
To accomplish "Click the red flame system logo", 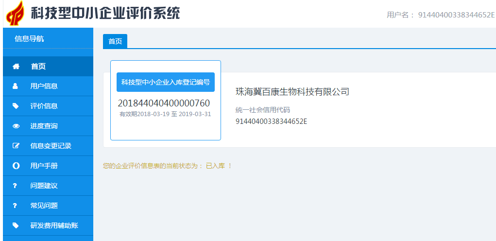I will tap(16, 14).
